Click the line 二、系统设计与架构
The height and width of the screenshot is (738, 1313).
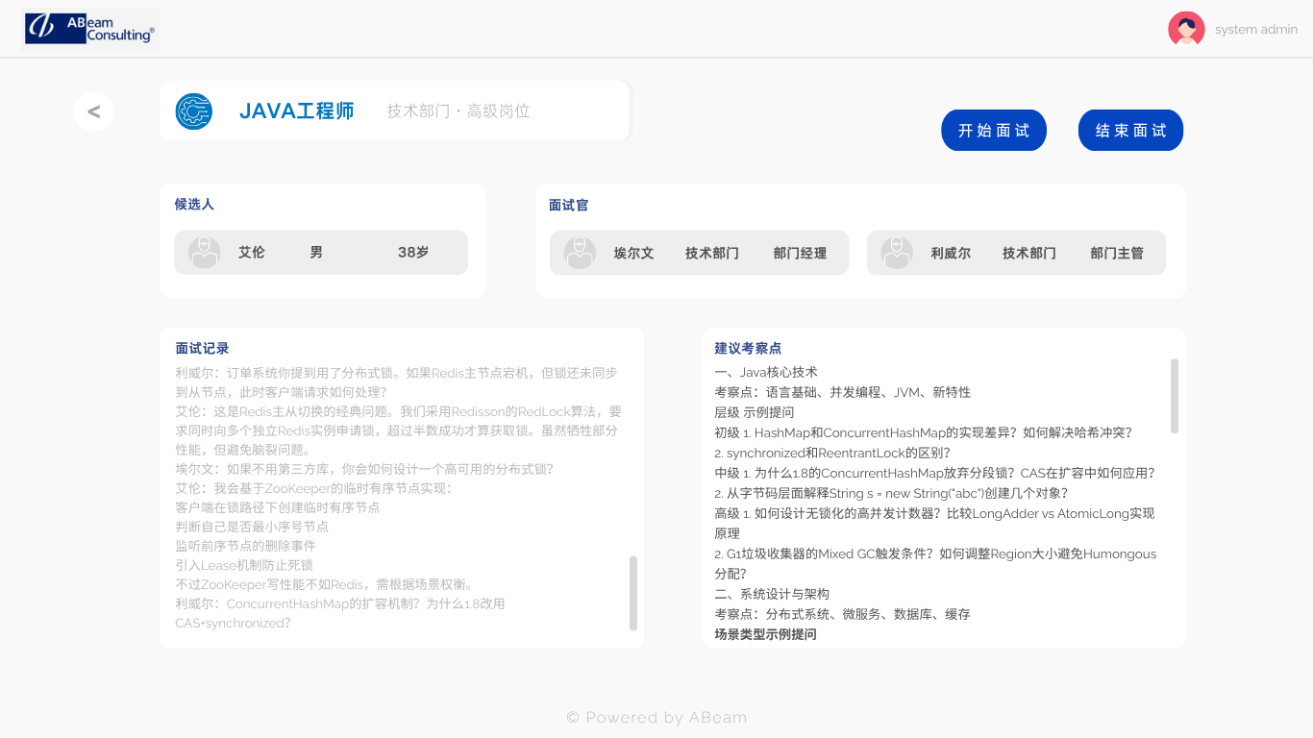[x=772, y=594]
